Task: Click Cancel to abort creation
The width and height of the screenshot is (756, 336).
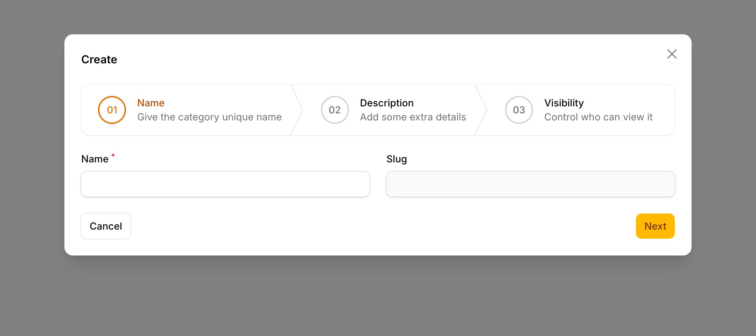Action: click(106, 226)
